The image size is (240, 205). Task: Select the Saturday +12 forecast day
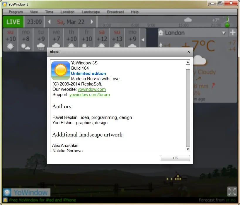(102, 38)
